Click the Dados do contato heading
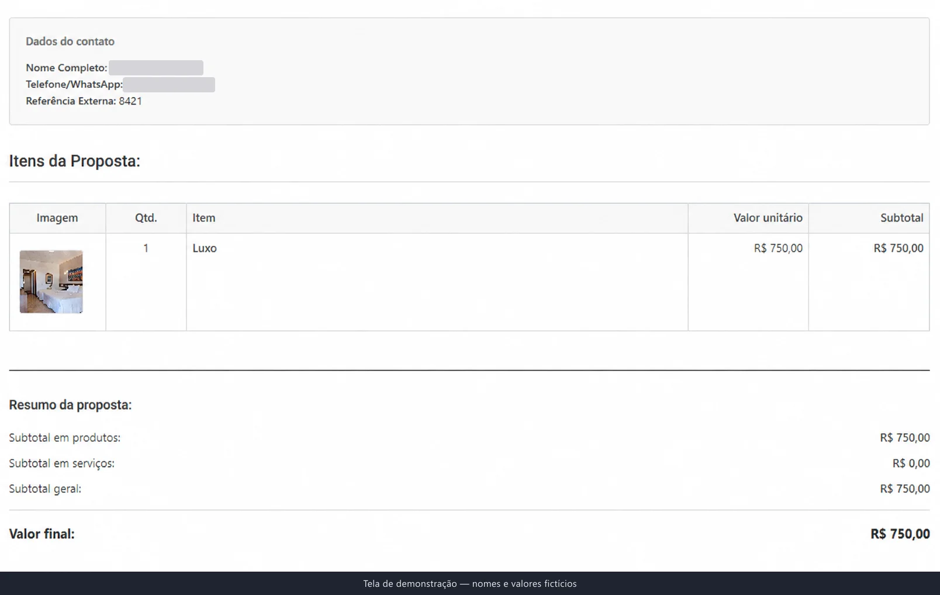The height and width of the screenshot is (595, 940). click(70, 41)
